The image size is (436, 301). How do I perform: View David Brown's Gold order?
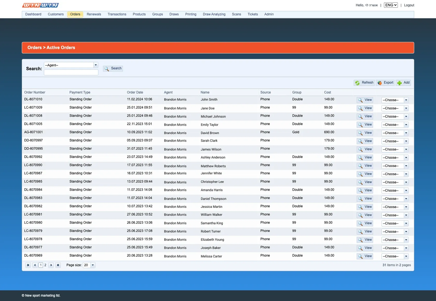(x=365, y=133)
